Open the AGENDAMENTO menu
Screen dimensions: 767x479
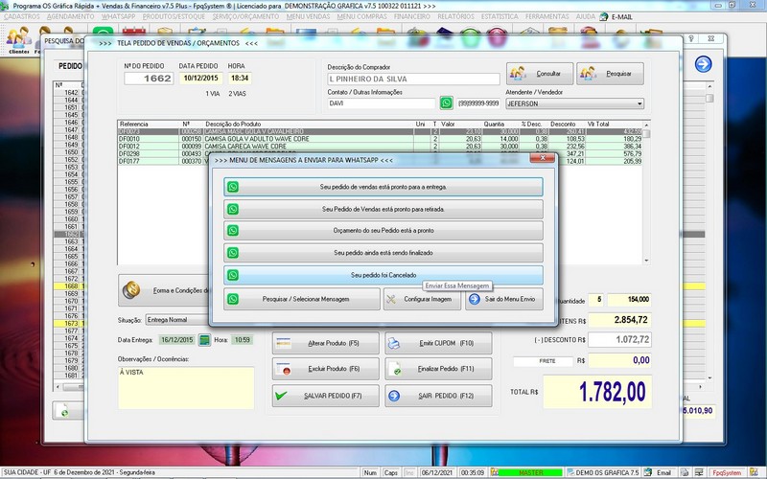(x=71, y=16)
